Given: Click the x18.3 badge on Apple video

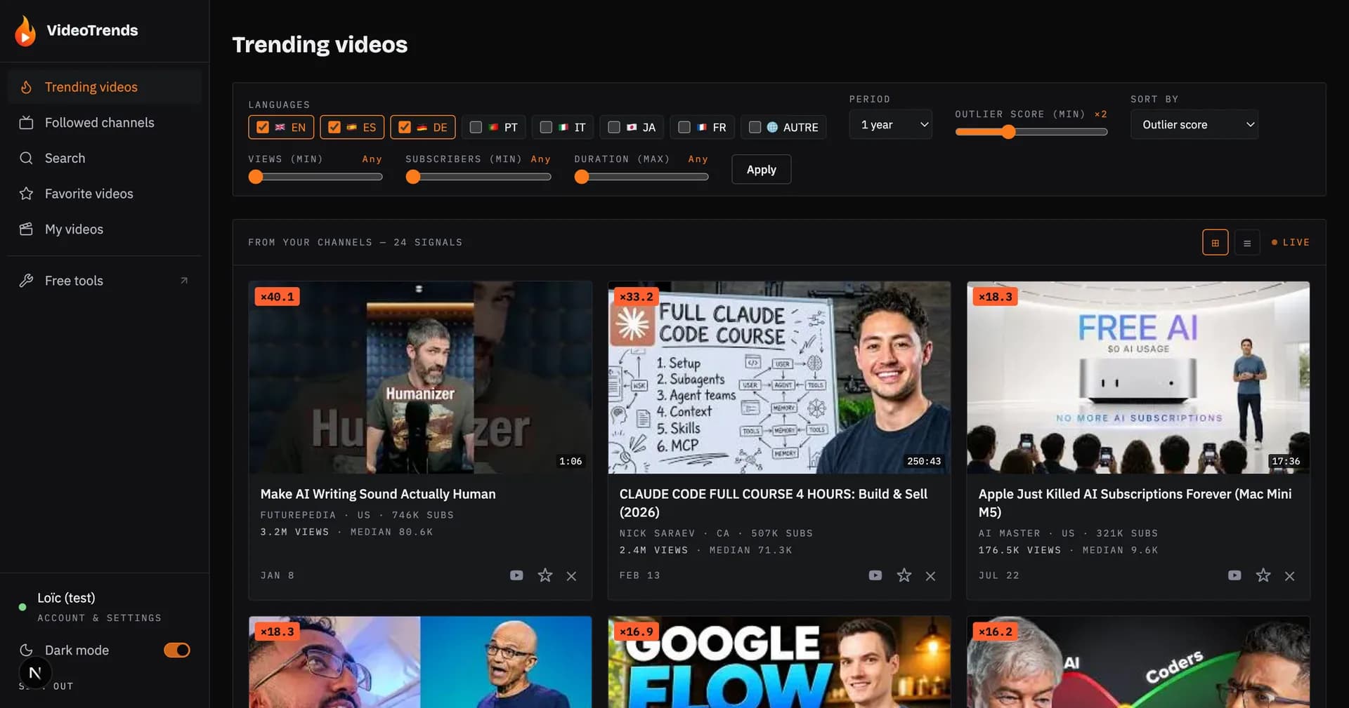Looking at the screenshot, I should pos(996,297).
